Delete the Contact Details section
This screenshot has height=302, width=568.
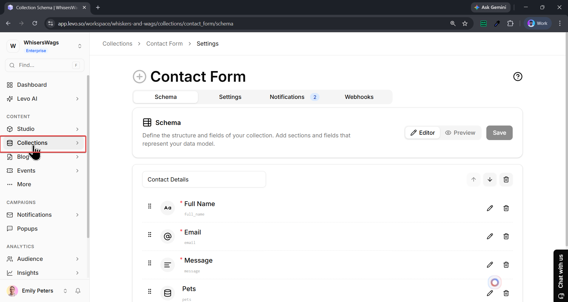click(x=506, y=179)
